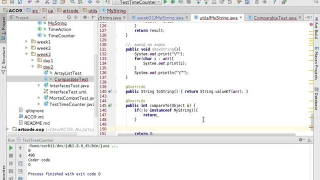Run TestTimeCounter from the top toolbar

(x=165, y=2)
